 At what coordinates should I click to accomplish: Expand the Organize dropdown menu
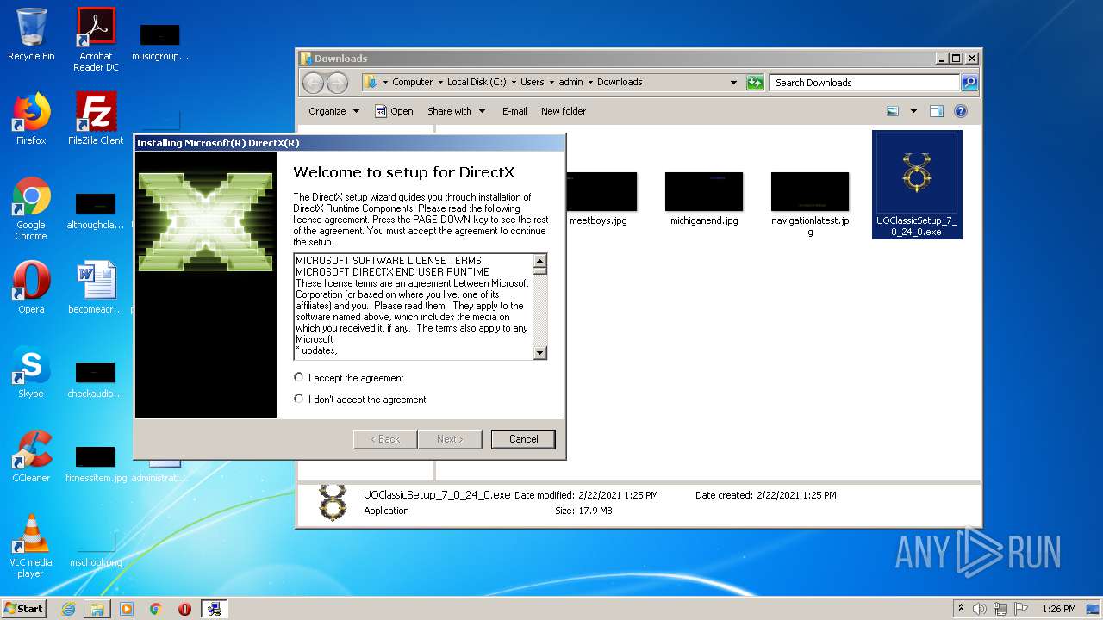pyautogui.click(x=333, y=111)
